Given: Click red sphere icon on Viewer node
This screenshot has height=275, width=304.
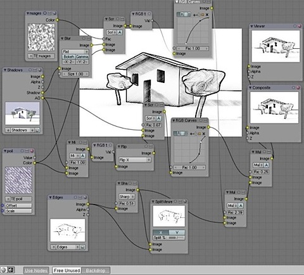Looking at the screenshot, I should 300,26.
